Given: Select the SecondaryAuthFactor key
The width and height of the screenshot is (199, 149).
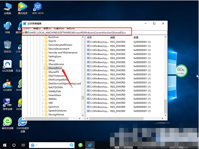Looking at the screenshot, I should click(60, 45).
